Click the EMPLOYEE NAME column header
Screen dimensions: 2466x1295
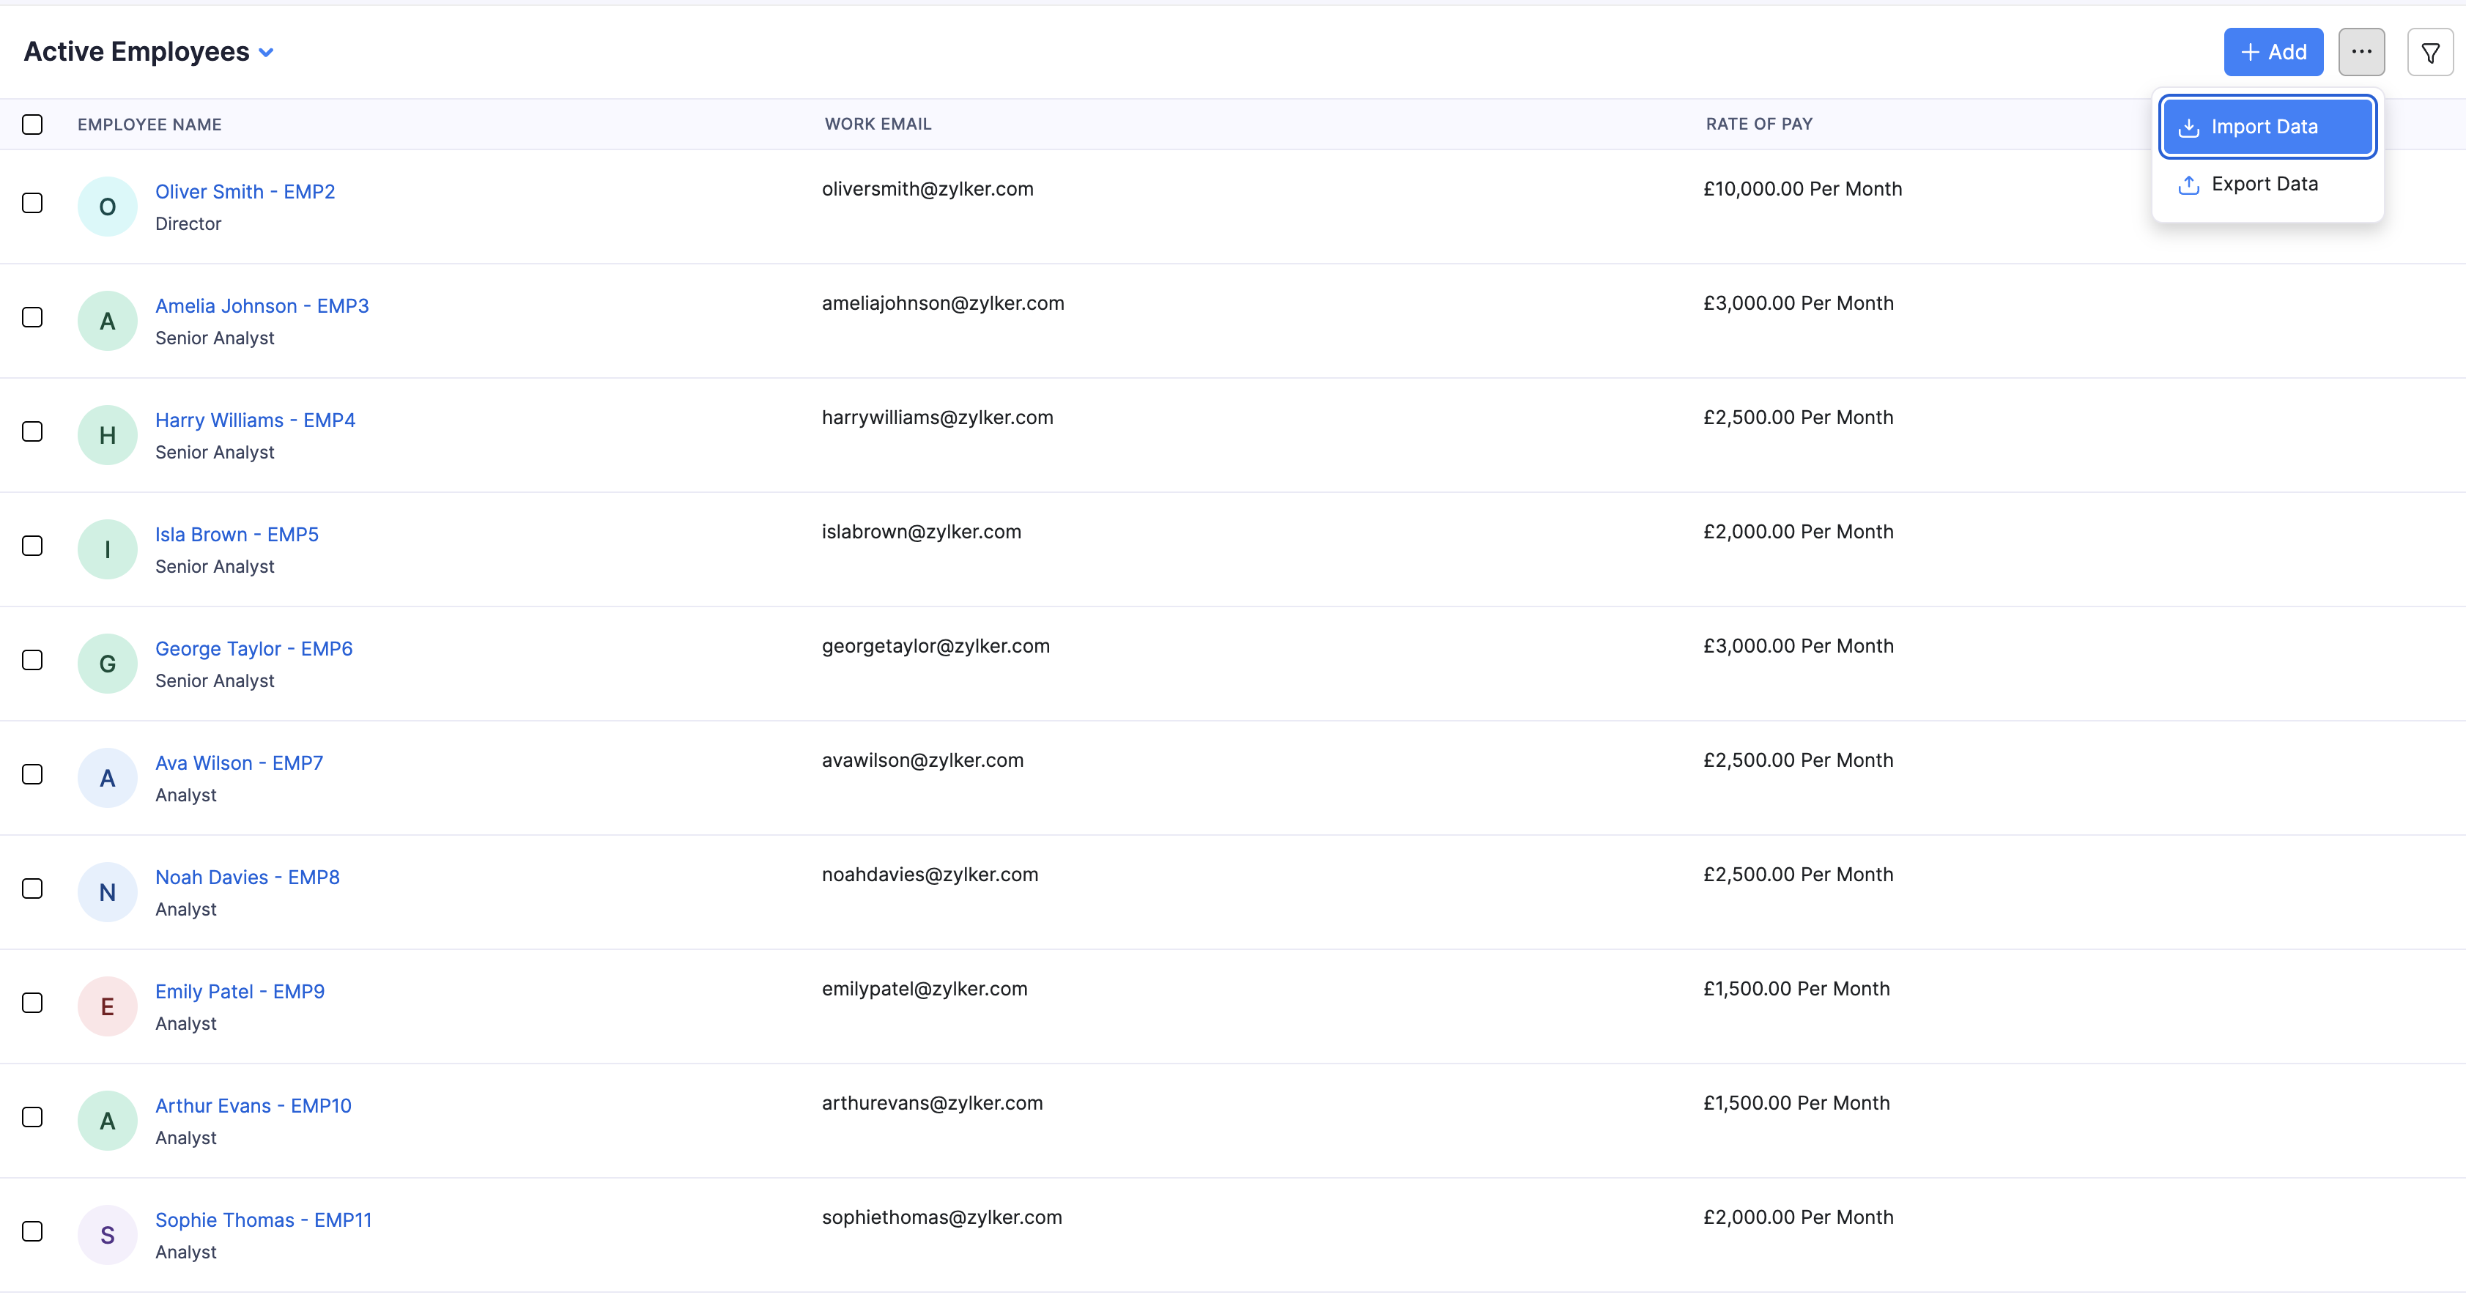(149, 125)
